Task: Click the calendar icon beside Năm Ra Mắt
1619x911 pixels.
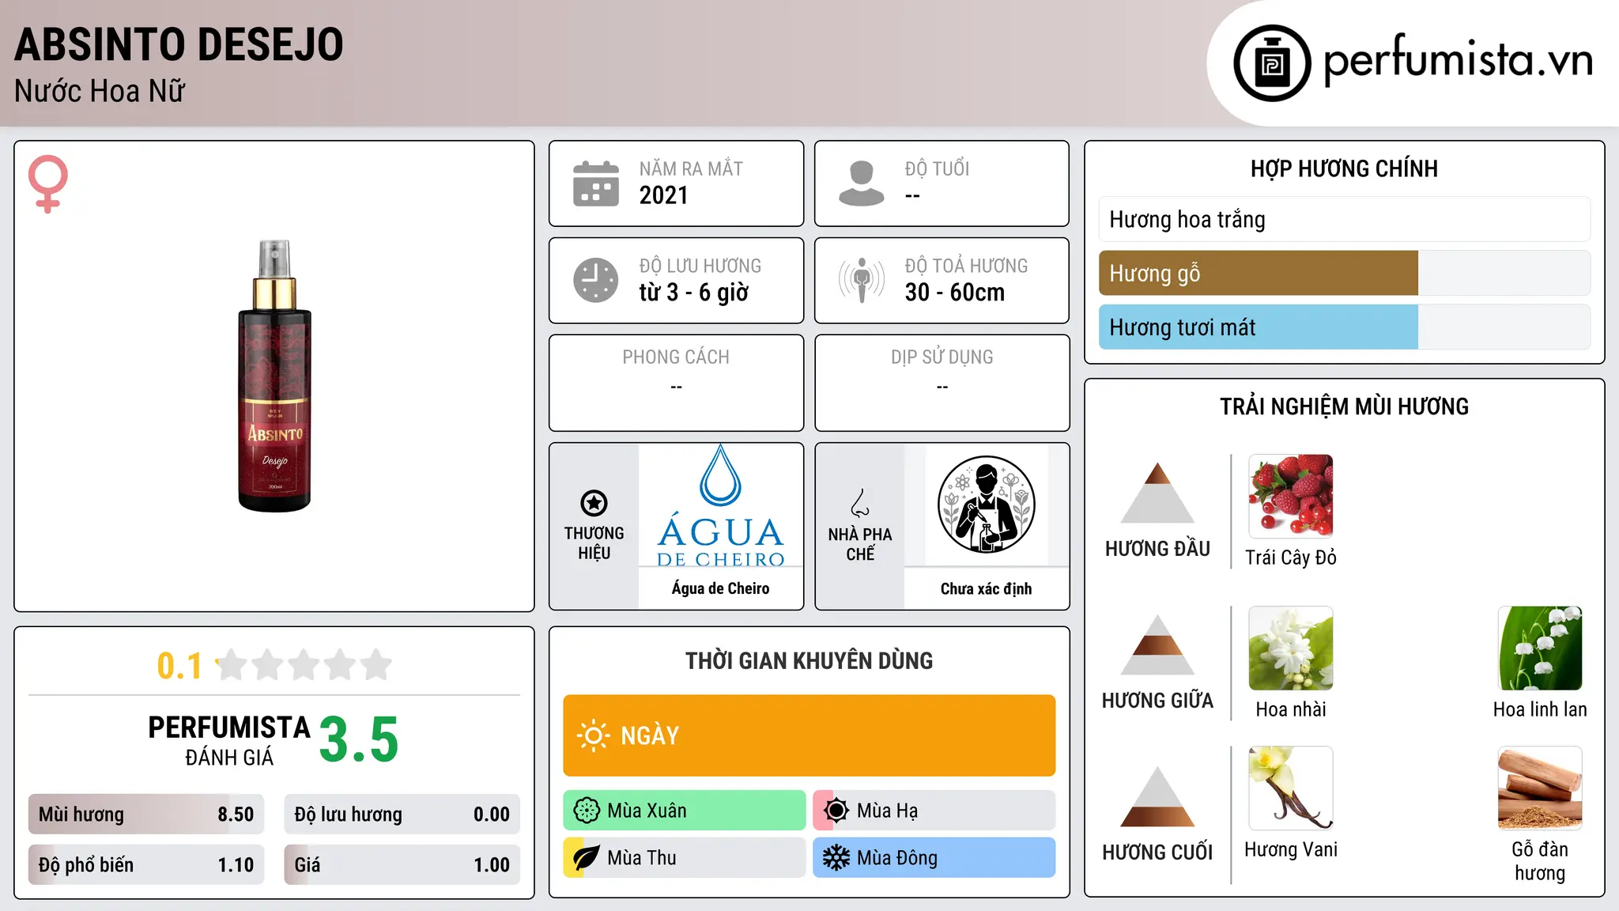Action: point(596,183)
